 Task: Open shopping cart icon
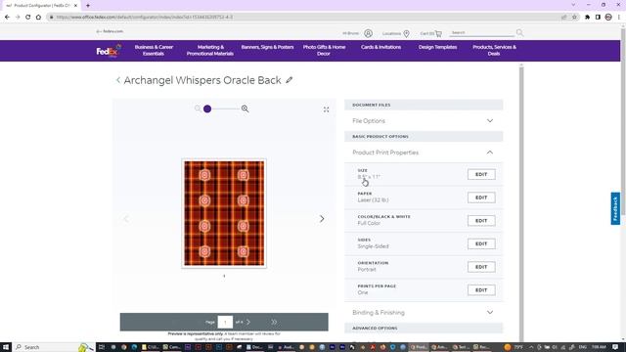[x=438, y=33]
